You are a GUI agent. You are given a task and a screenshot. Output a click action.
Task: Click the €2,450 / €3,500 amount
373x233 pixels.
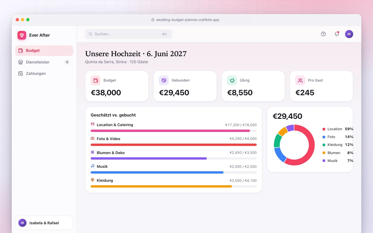coord(243,153)
